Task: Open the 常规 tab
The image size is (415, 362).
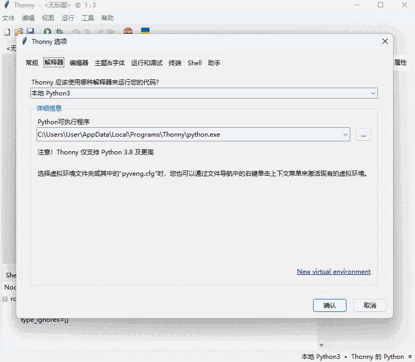Action: (32, 63)
